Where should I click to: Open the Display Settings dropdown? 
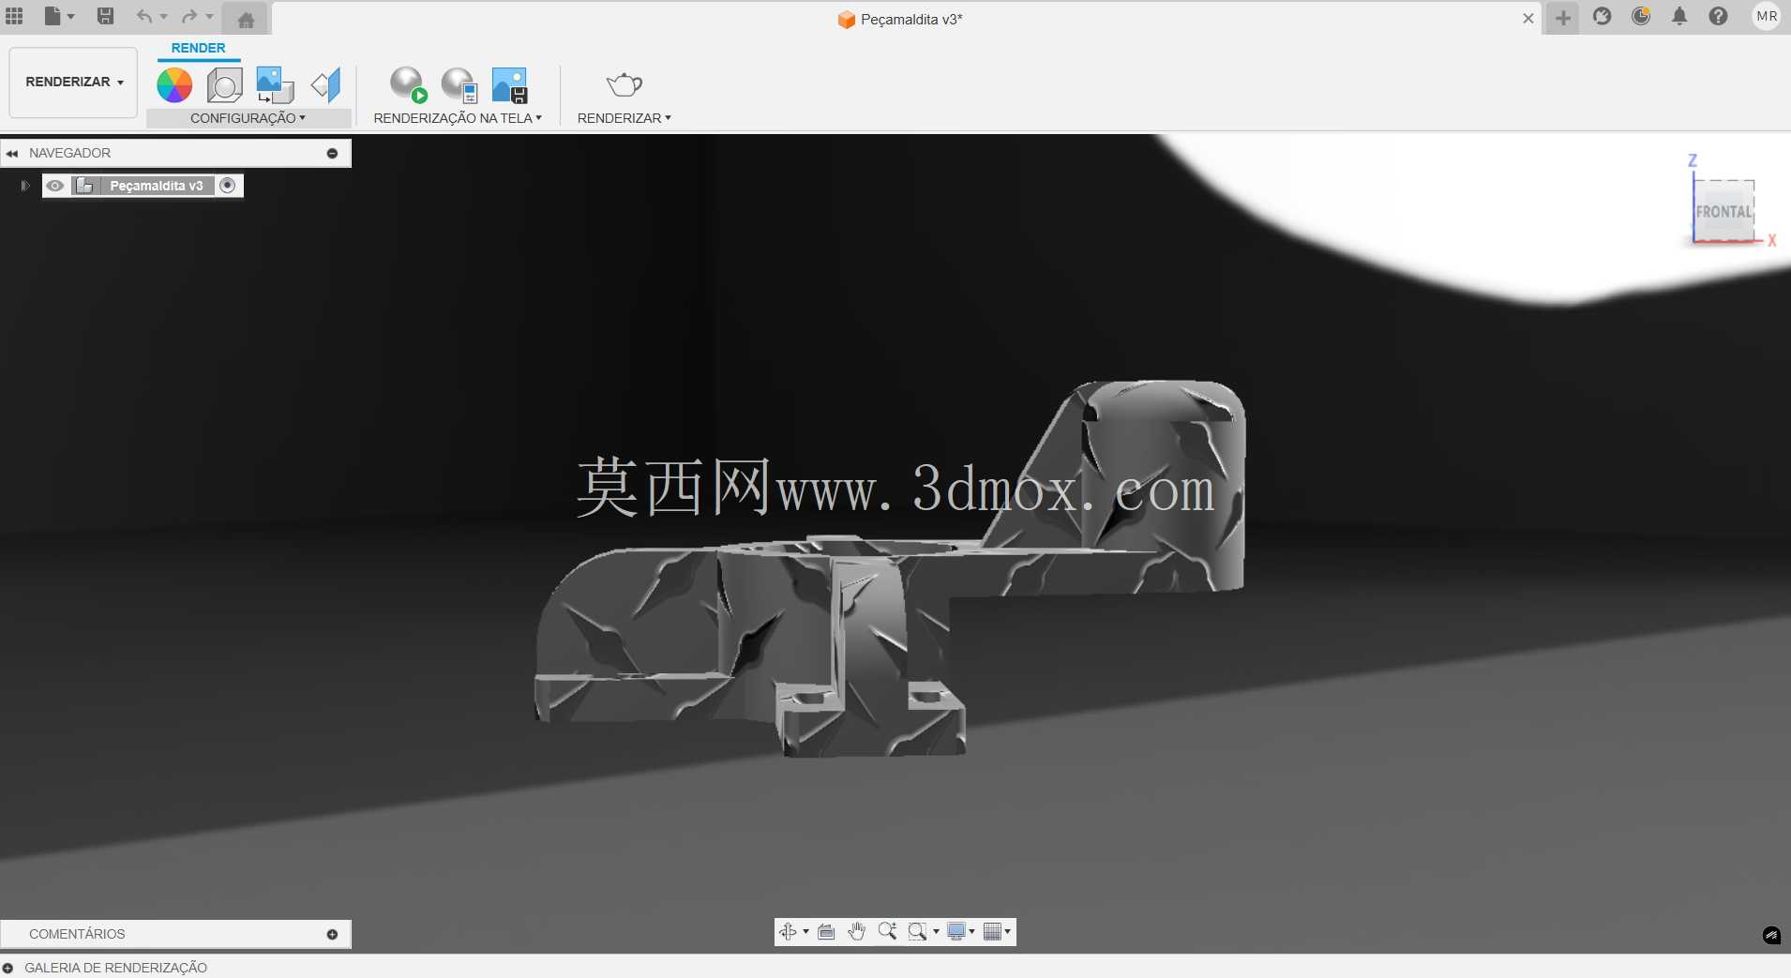[x=960, y=931]
